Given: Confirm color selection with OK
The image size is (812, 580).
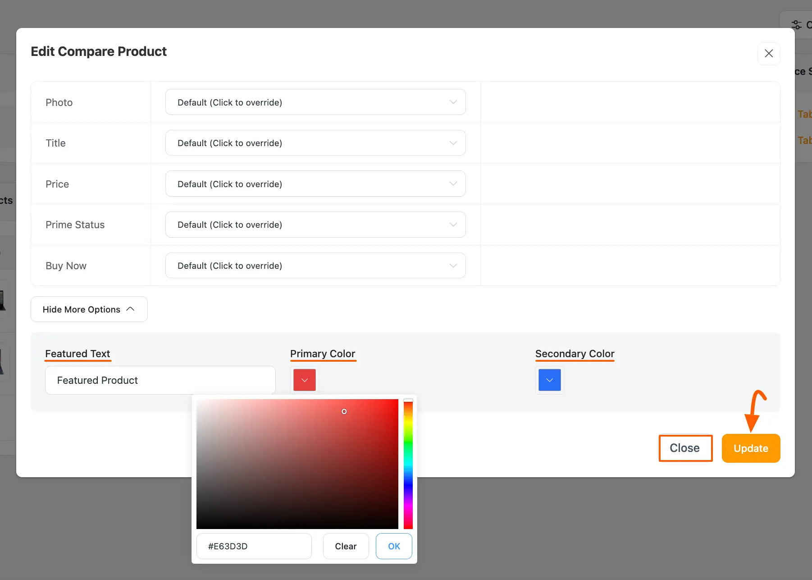Looking at the screenshot, I should click(x=393, y=546).
